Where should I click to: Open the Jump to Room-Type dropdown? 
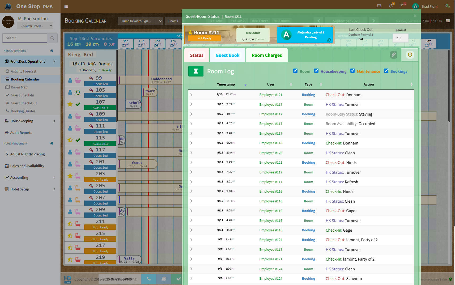pyautogui.click(x=140, y=21)
